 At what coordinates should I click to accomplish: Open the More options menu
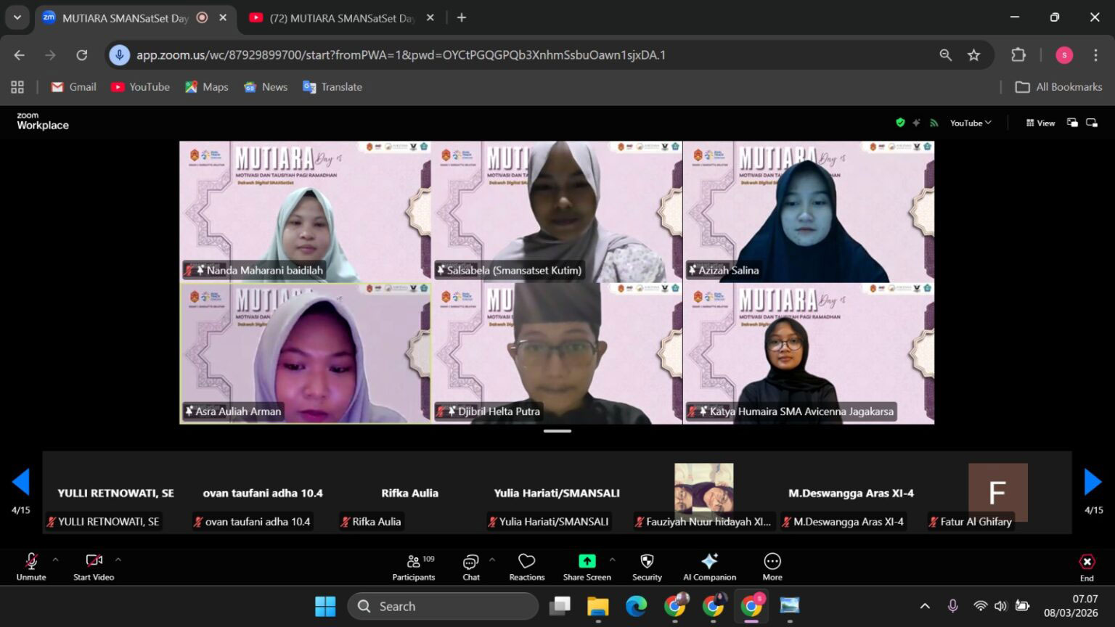(772, 566)
